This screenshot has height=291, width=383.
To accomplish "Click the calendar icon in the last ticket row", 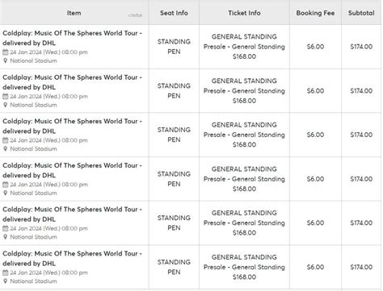I will [x=6, y=272].
